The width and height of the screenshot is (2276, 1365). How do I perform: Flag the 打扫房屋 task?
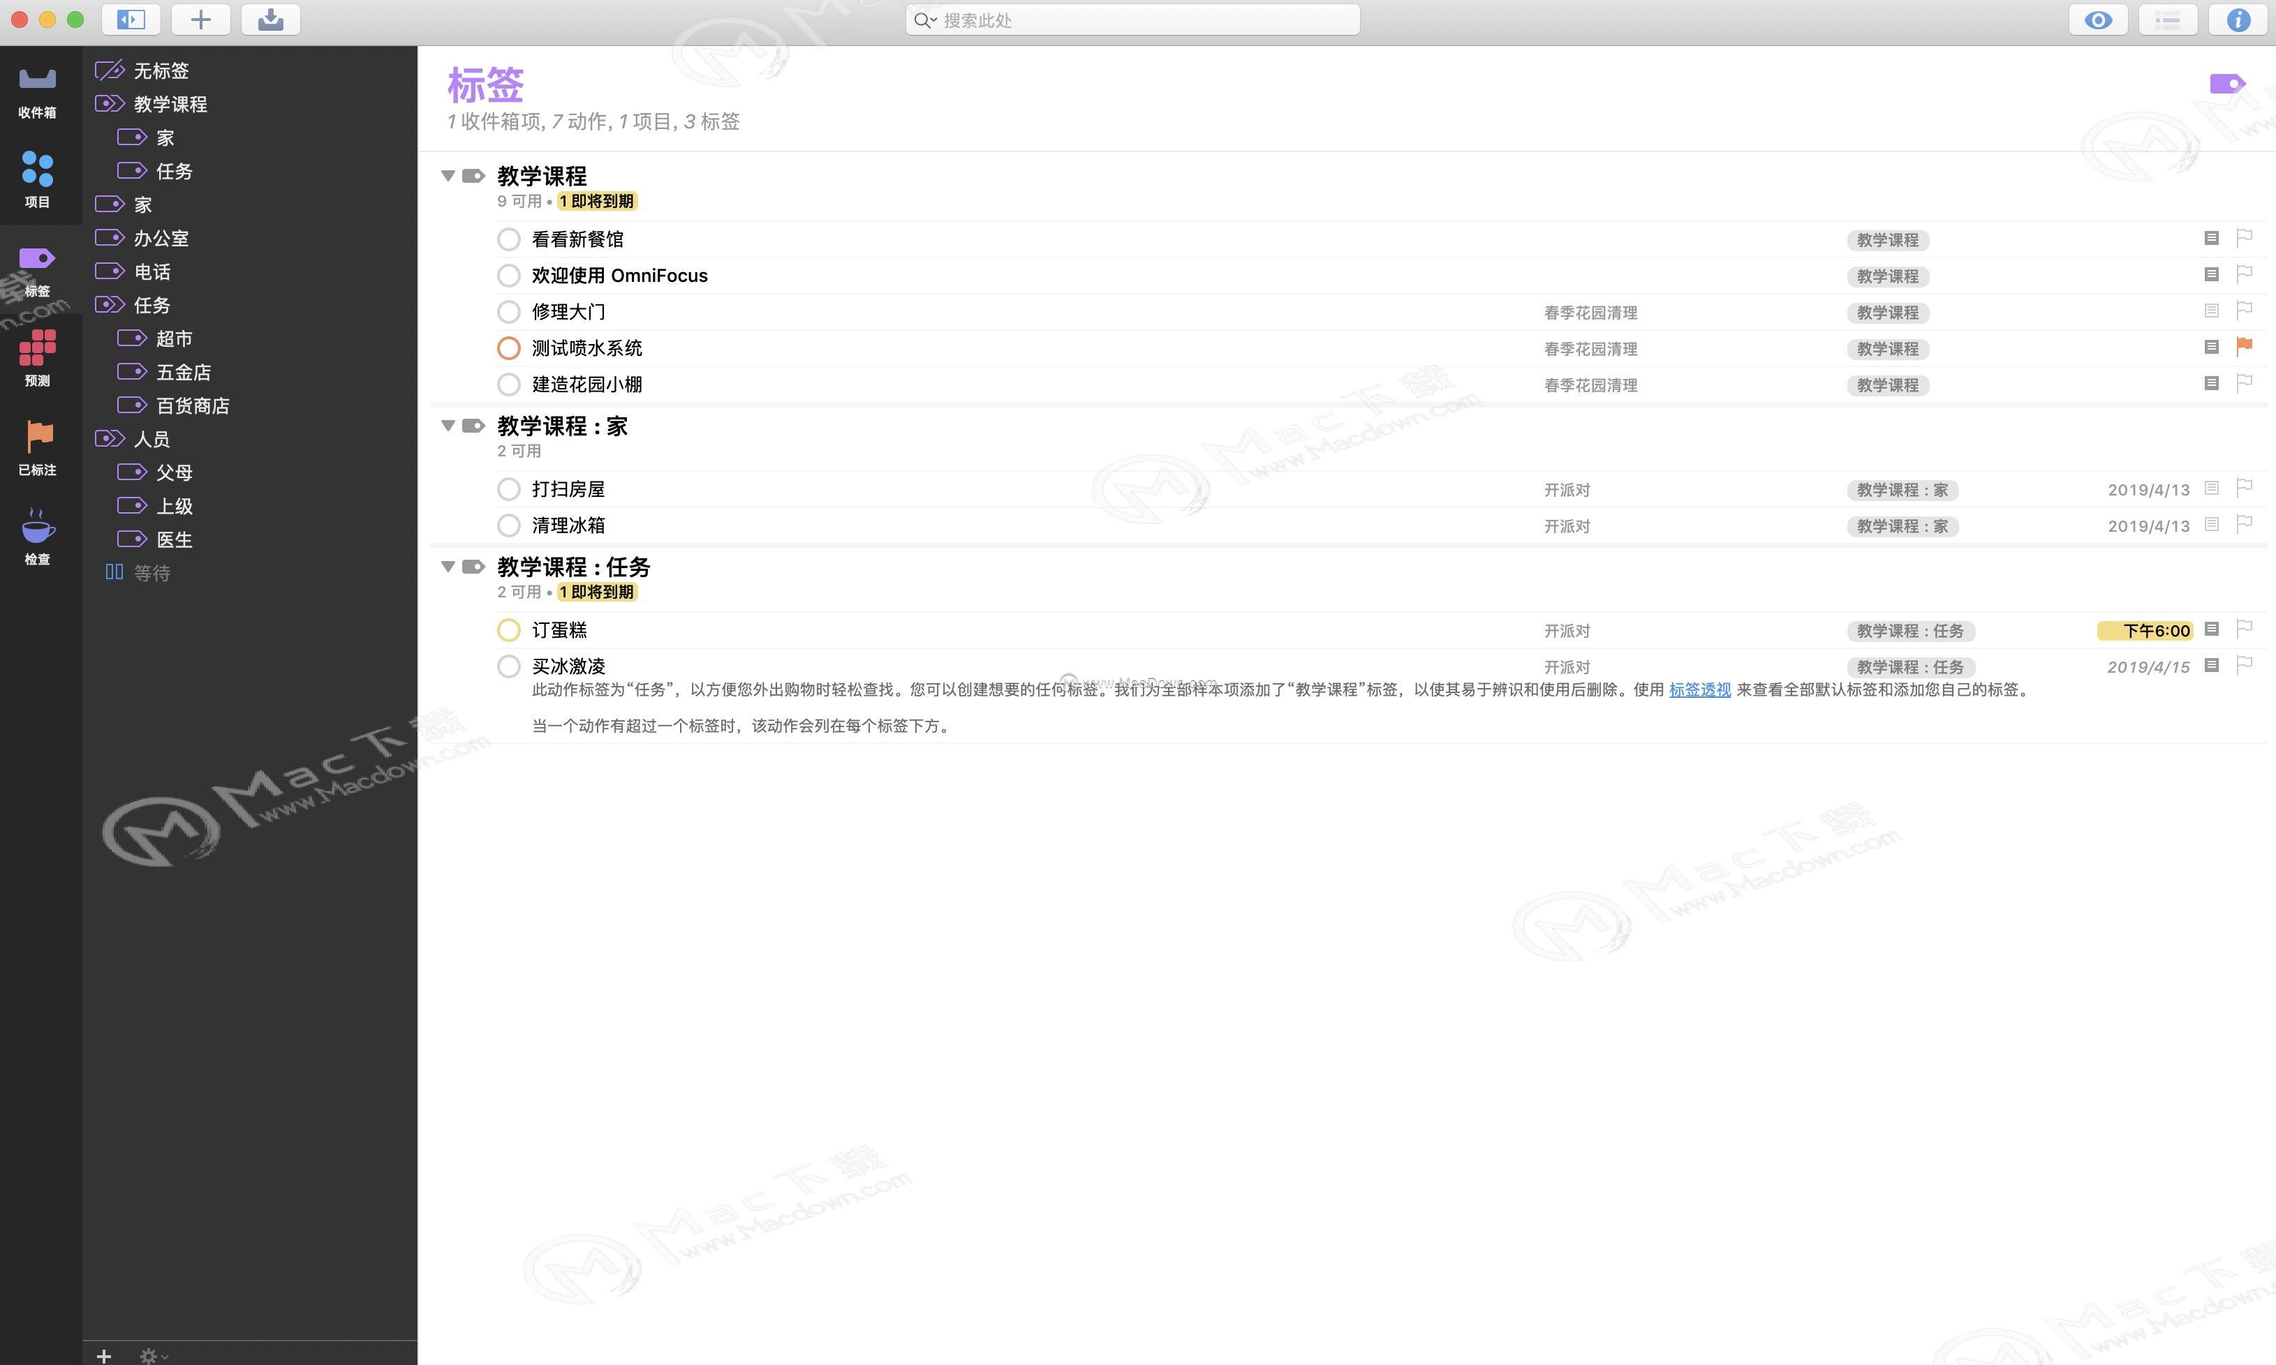[x=2244, y=488]
